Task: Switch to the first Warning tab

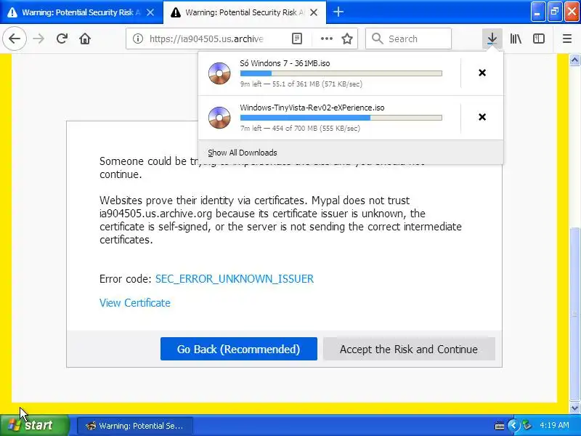Action: 81,12
